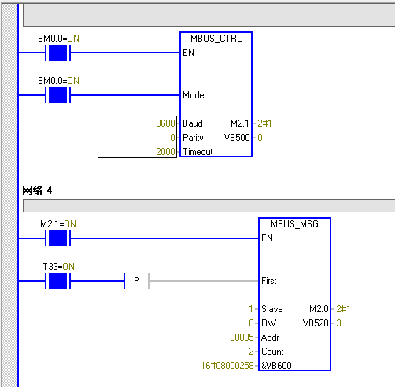Screen dimensions: 395x387
Task: Click the SM0.0=ON label above EN contact
Action: tap(58, 39)
